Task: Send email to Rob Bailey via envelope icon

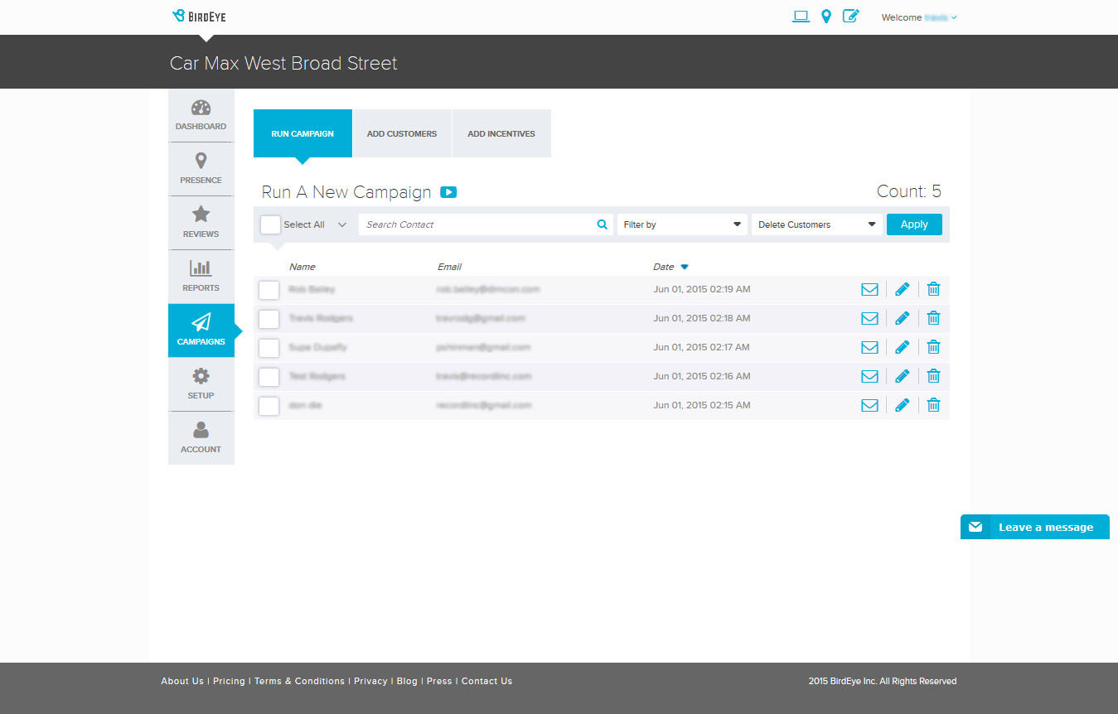Action: pyautogui.click(x=869, y=289)
